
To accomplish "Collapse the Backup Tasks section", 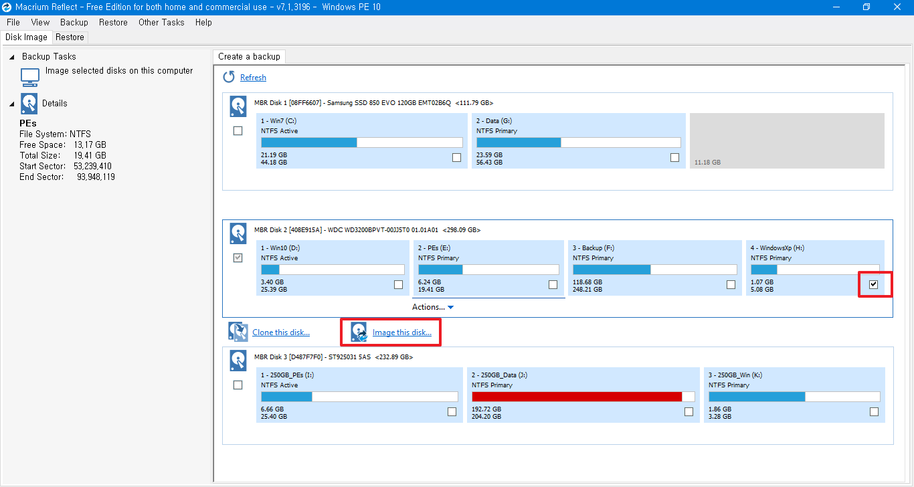I will point(12,57).
